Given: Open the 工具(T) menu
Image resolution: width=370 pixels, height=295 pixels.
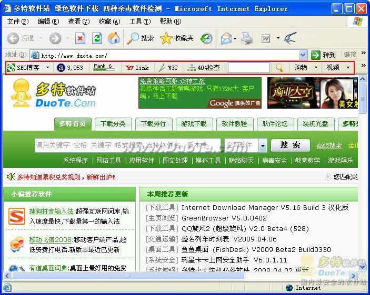Looking at the screenshot, I should pos(140,22).
